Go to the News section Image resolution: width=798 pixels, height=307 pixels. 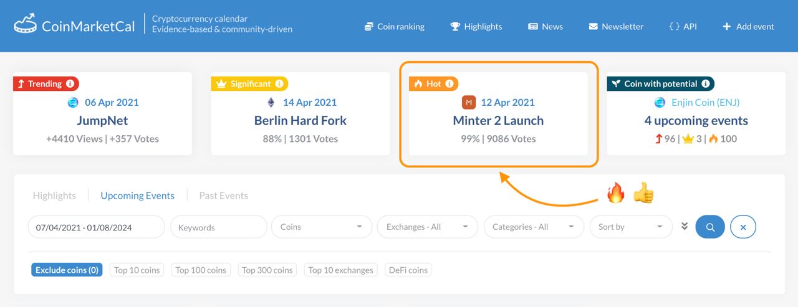pyautogui.click(x=546, y=26)
